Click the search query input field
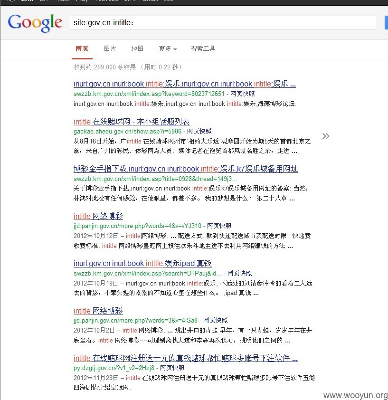388x400 pixels. 223,22
